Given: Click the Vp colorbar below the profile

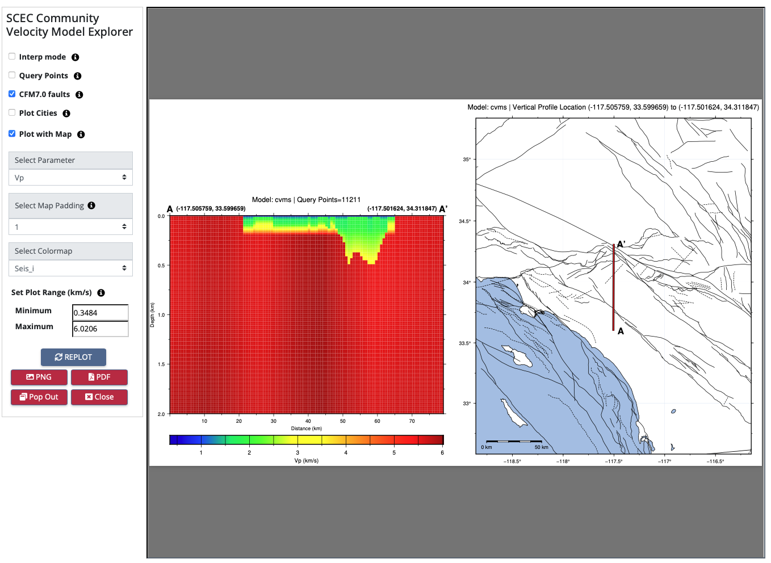Looking at the screenshot, I should (306, 440).
